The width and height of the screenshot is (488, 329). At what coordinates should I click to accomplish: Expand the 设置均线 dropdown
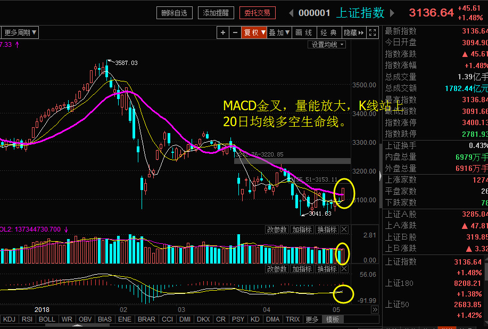coord(327,45)
